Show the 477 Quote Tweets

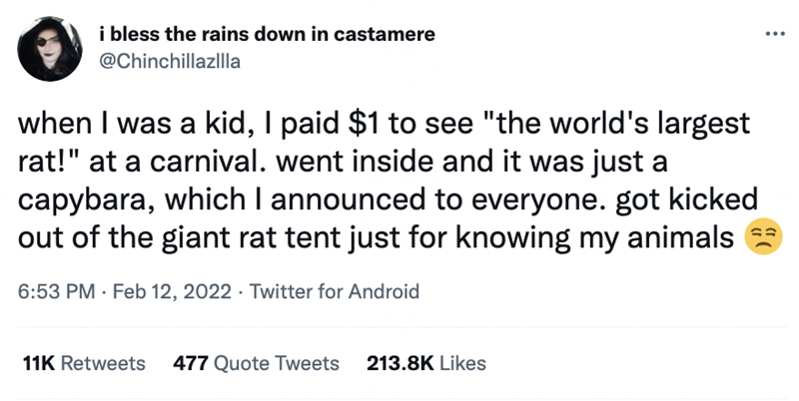pyautogui.click(x=256, y=363)
